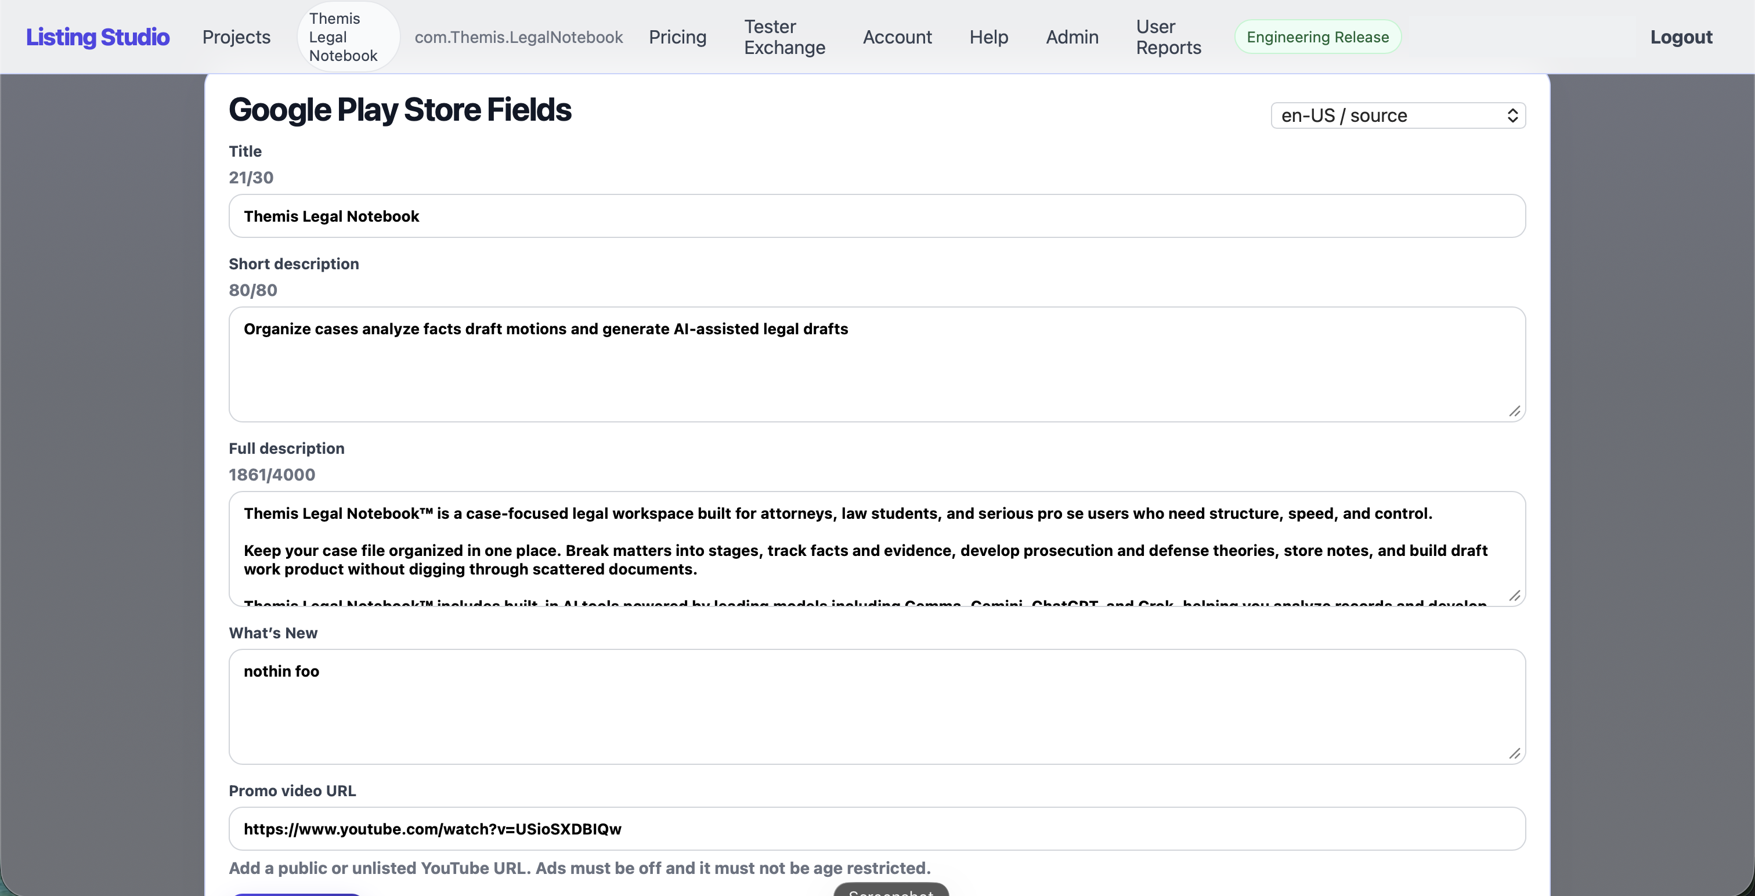Click the Short description label
1755x896 pixels.
(x=294, y=263)
